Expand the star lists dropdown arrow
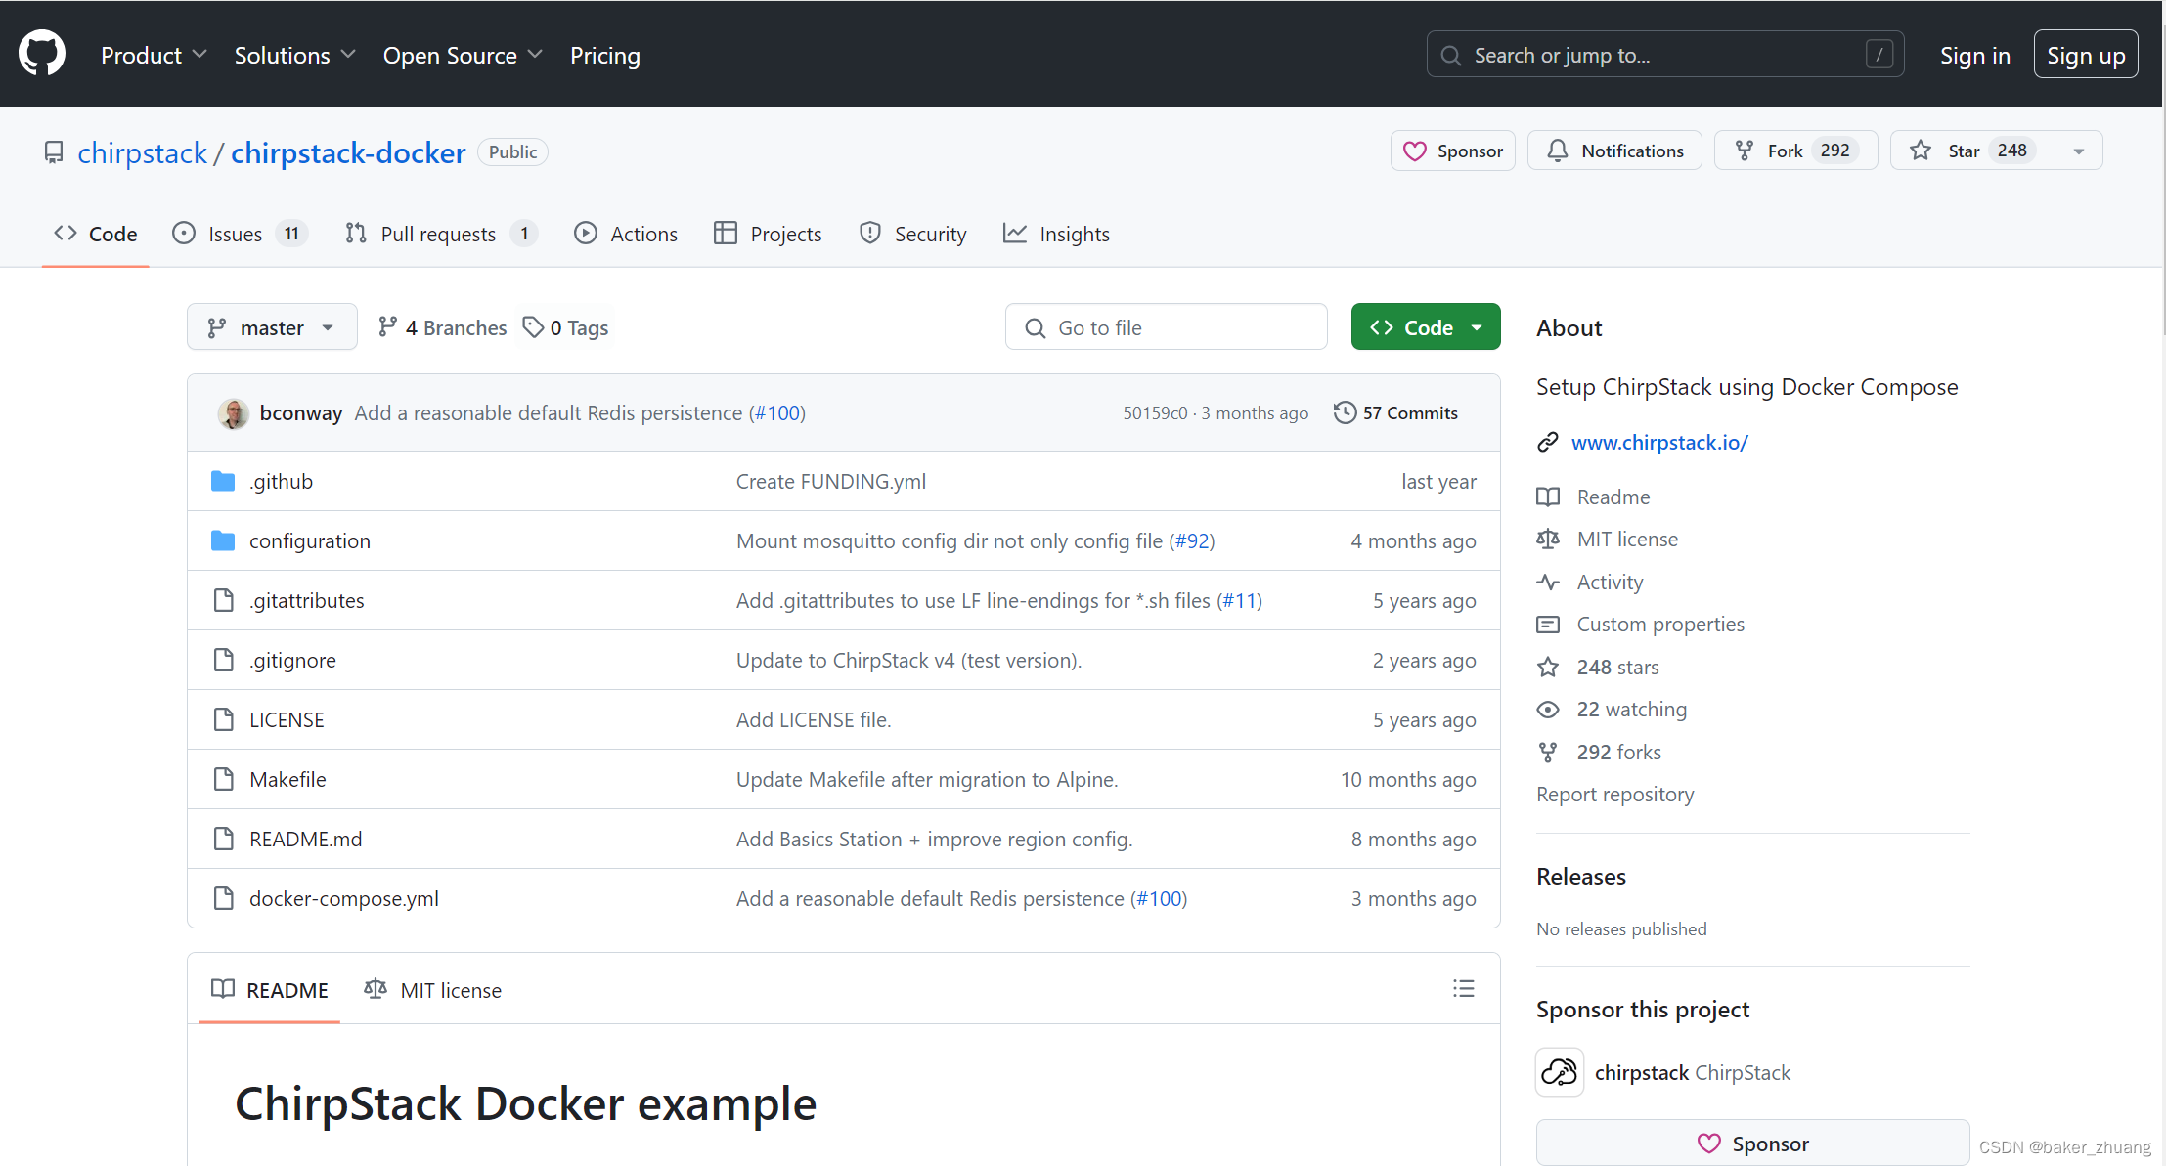The image size is (2166, 1166). click(x=2079, y=151)
